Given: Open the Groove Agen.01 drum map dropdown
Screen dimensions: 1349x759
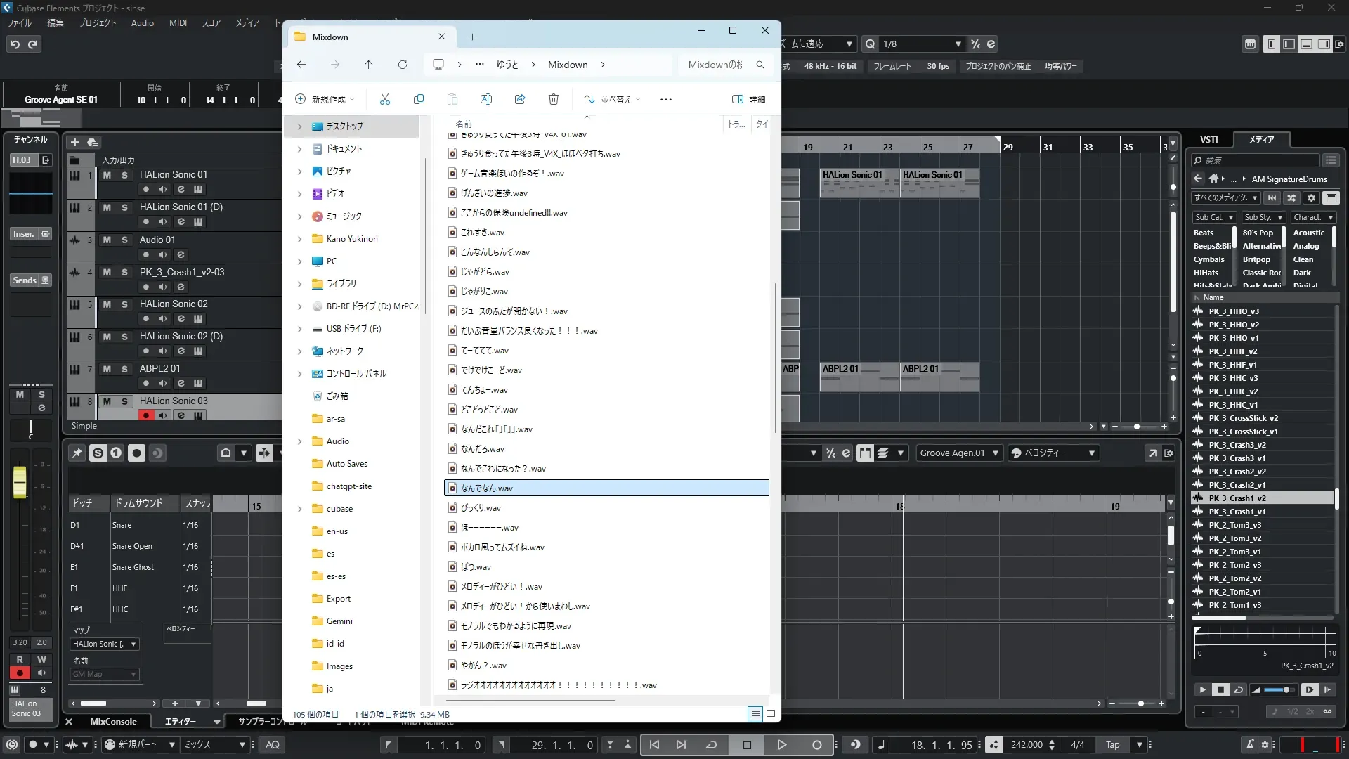Looking at the screenshot, I should click(x=995, y=453).
